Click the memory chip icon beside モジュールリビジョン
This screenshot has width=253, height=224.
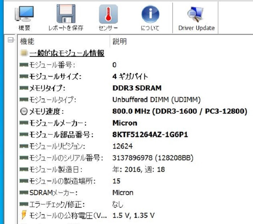pos(24,146)
